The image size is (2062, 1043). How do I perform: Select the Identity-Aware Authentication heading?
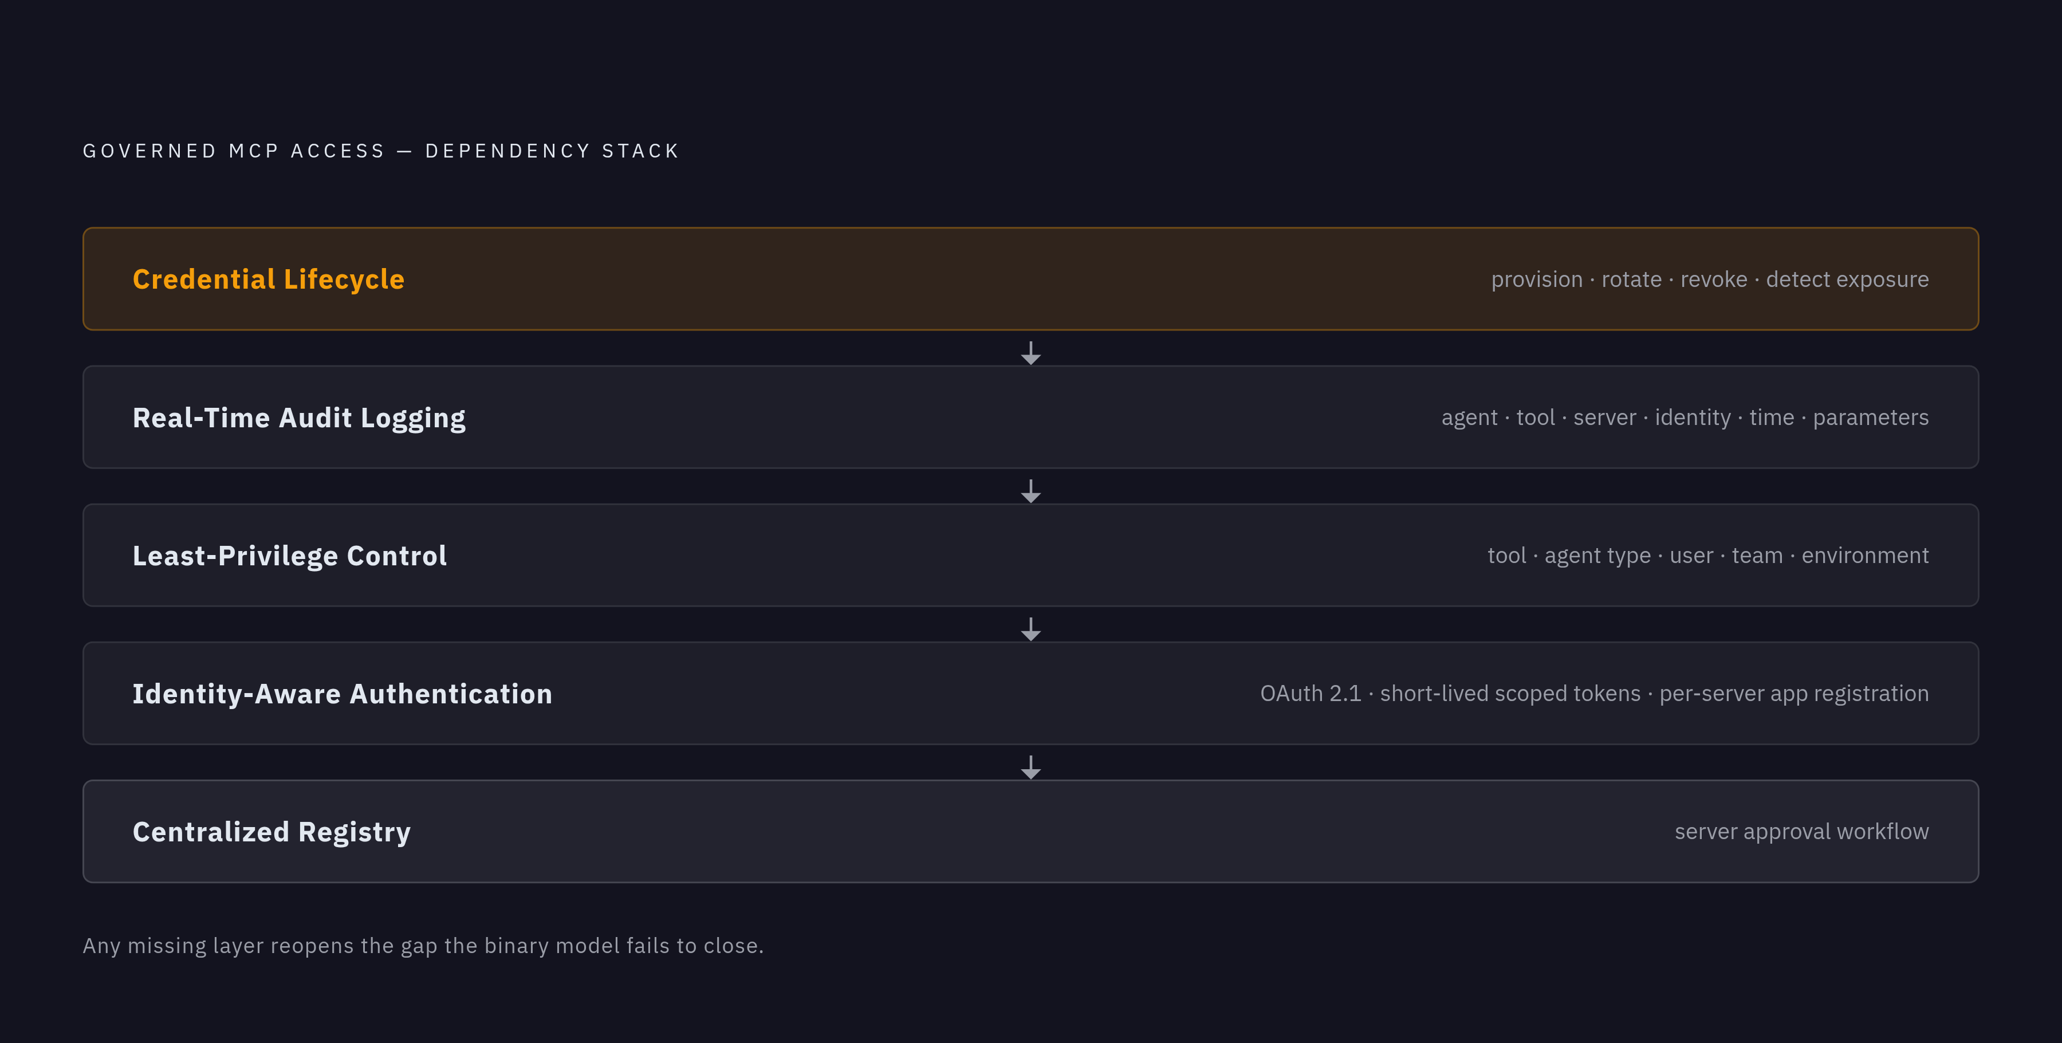pyautogui.click(x=343, y=694)
